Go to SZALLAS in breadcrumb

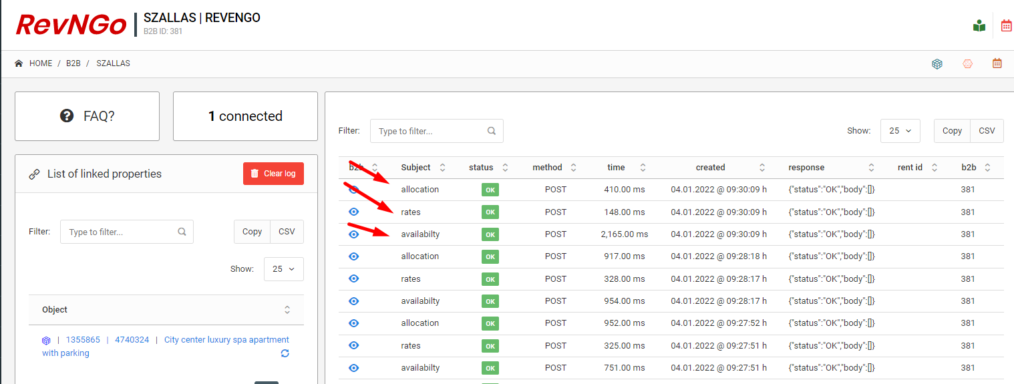coord(113,63)
